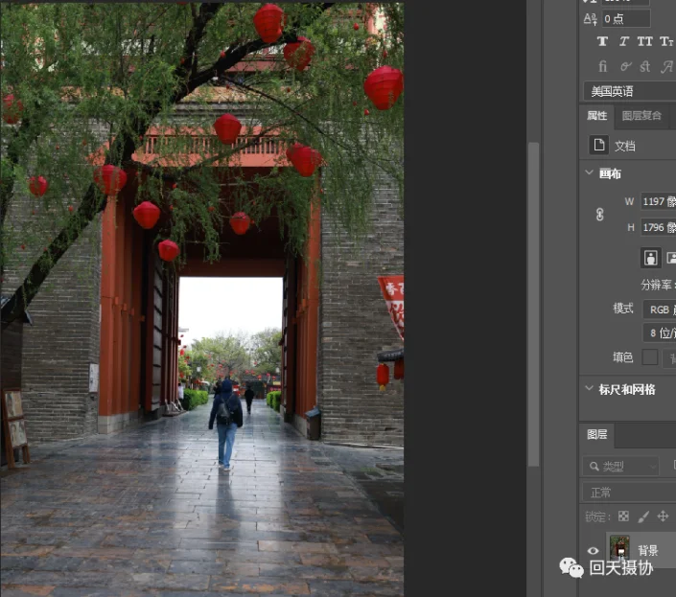
Task: Collapse the 画布 section
Action: coord(589,172)
